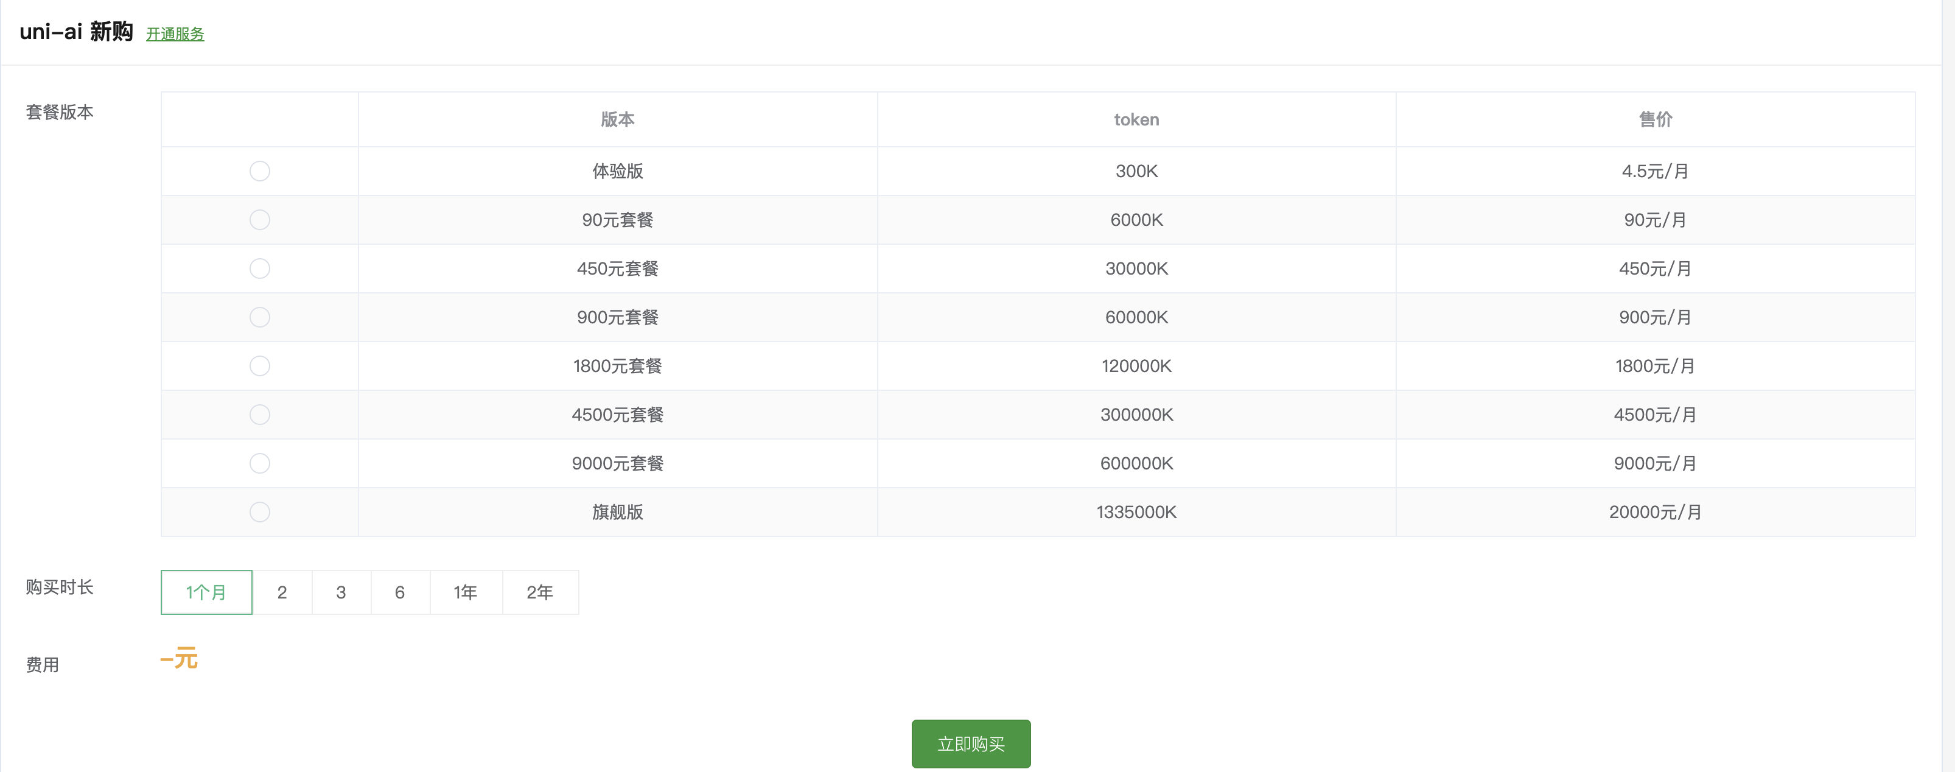Click the 套餐版本 label
The width and height of the screenshot is (1955, 772).
[x=59, y=113]
